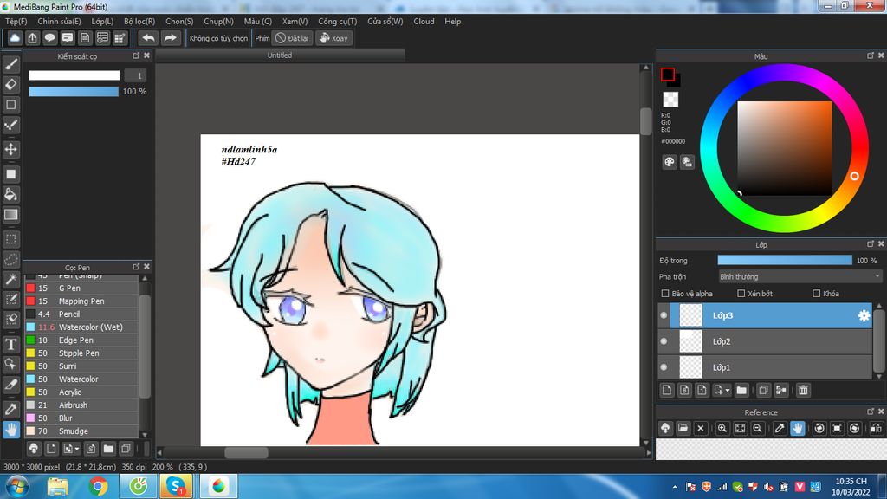The width and height of the screenshot is (887, 499).
Task: Select the Lớp2 layer thumbnail
Action: click(690, 341)
